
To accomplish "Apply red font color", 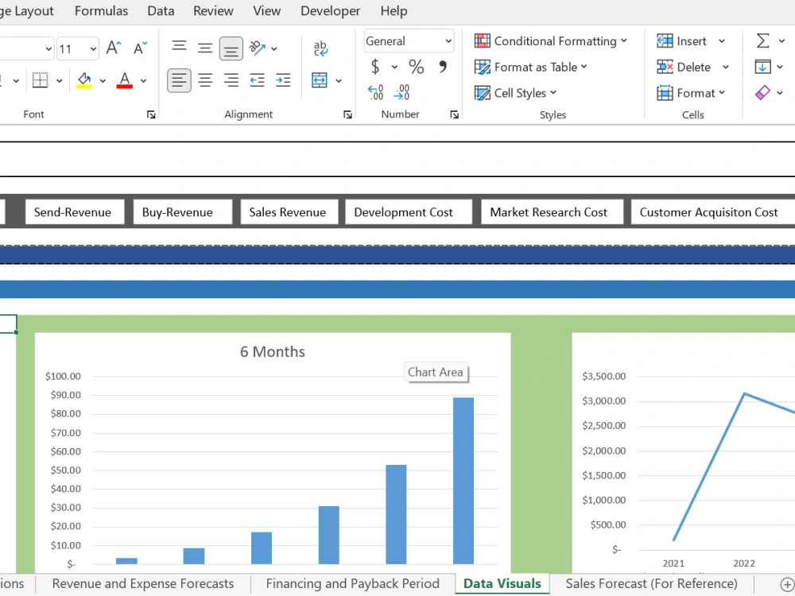I will click(125, 80).
